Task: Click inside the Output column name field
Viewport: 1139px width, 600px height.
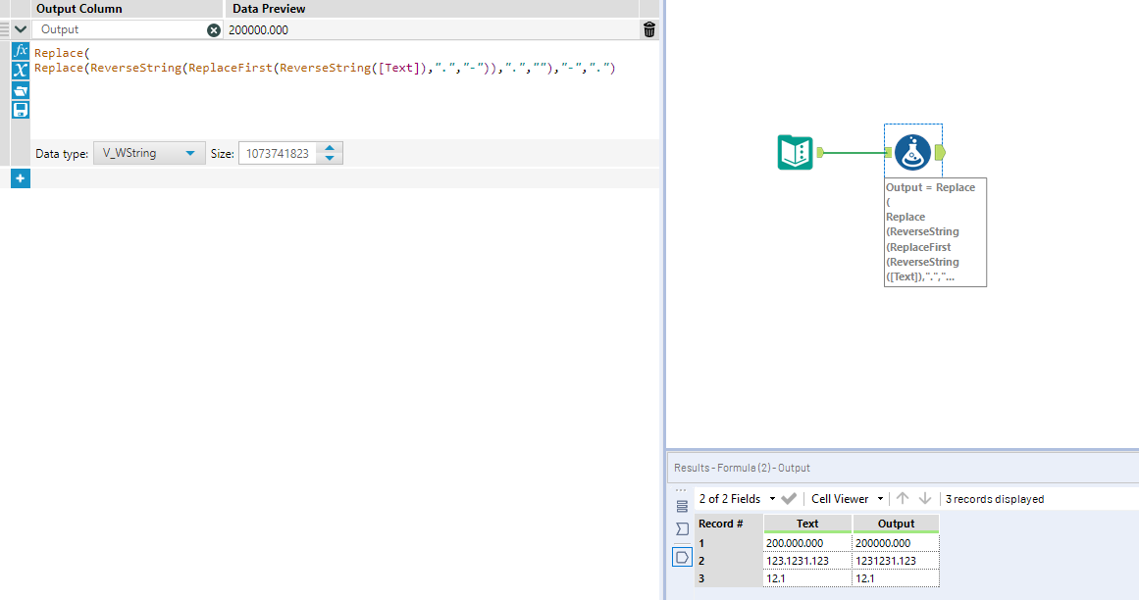Action: (x=118, y=29)
